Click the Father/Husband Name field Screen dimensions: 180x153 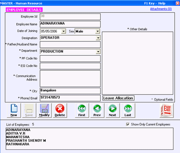(x=70, y=45)
